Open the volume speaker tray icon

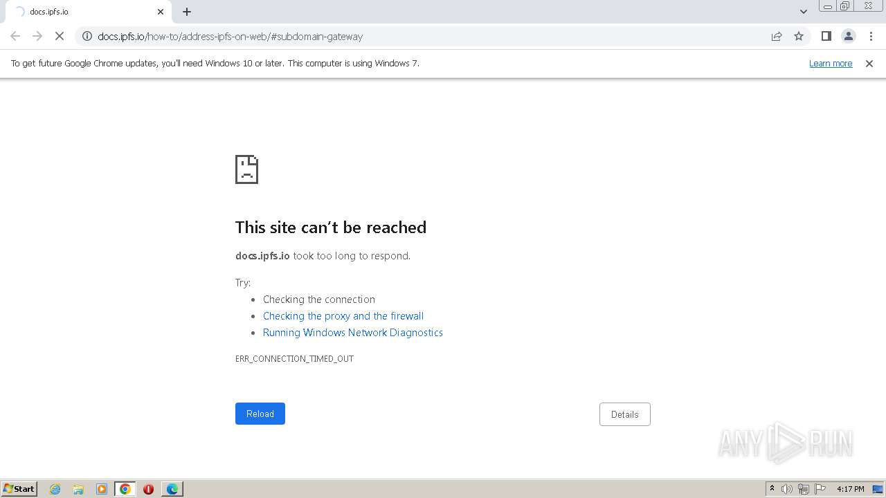click(787, 489)
